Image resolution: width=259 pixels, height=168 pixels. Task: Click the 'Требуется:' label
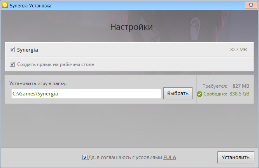coord(215,86)
